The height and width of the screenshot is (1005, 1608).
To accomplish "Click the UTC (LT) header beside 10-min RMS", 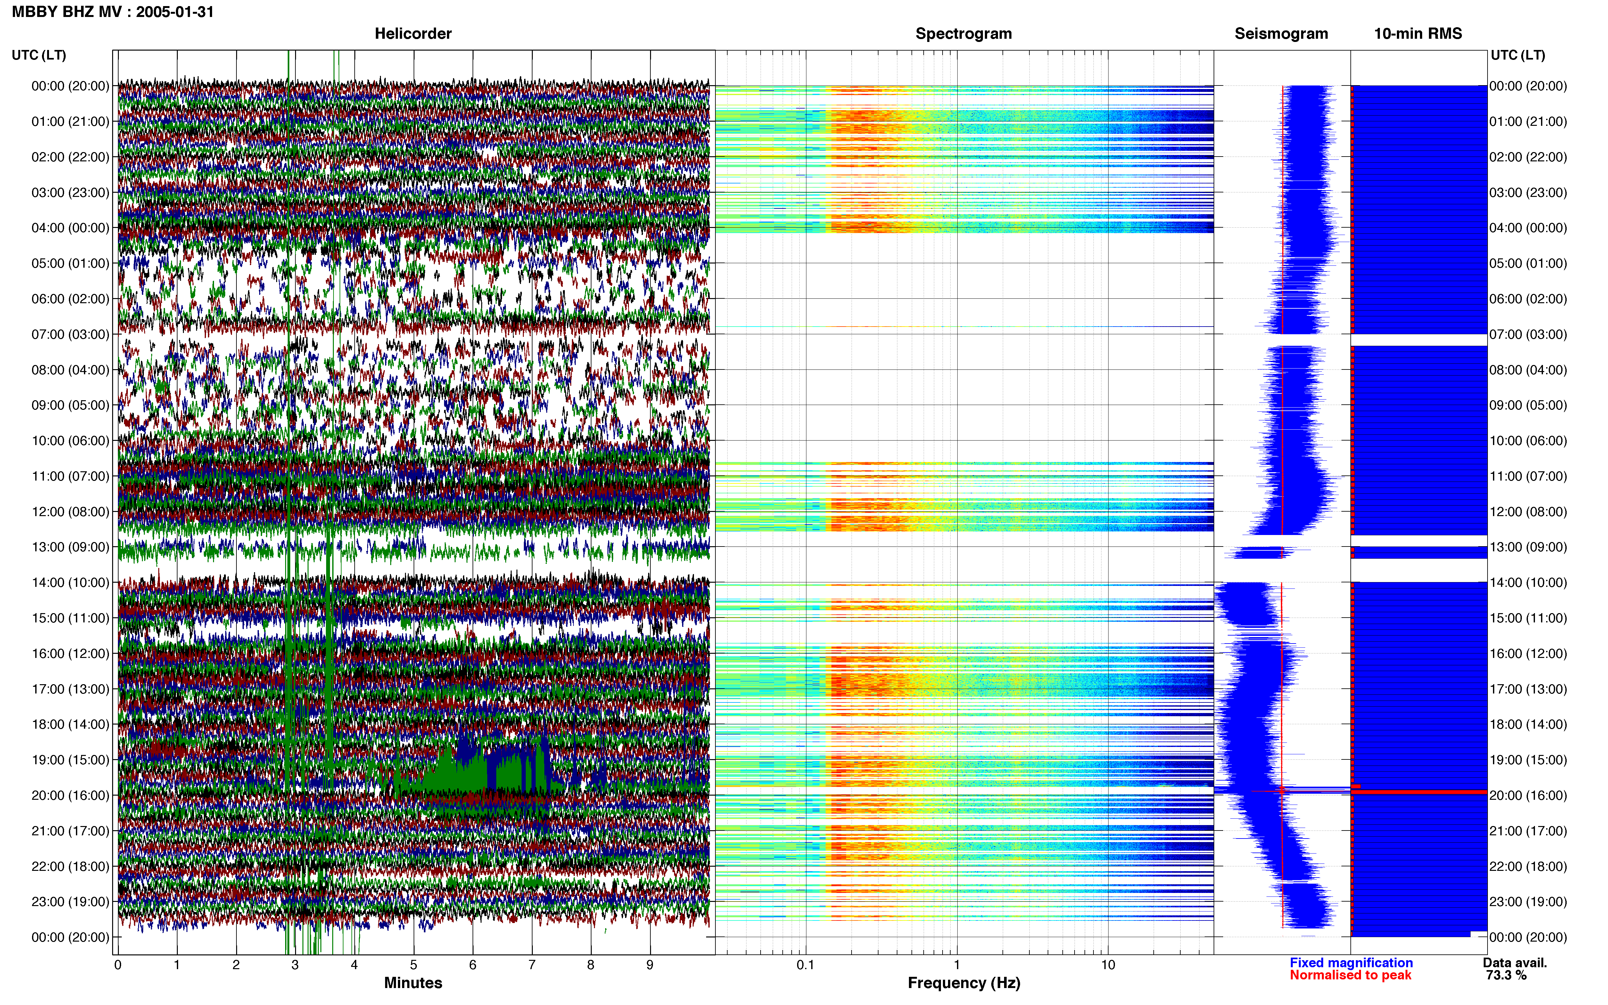I will [x=1518, y=55].
